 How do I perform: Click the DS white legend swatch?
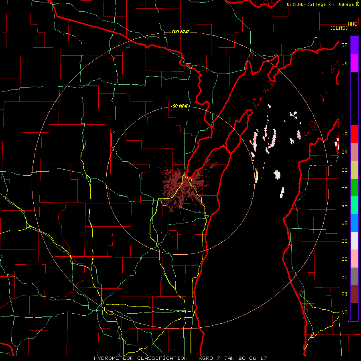354,241
